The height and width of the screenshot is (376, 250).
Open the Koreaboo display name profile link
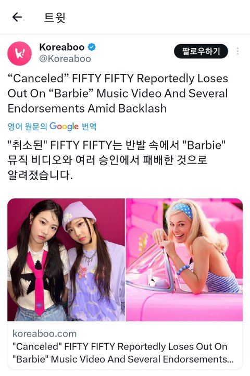61,47
